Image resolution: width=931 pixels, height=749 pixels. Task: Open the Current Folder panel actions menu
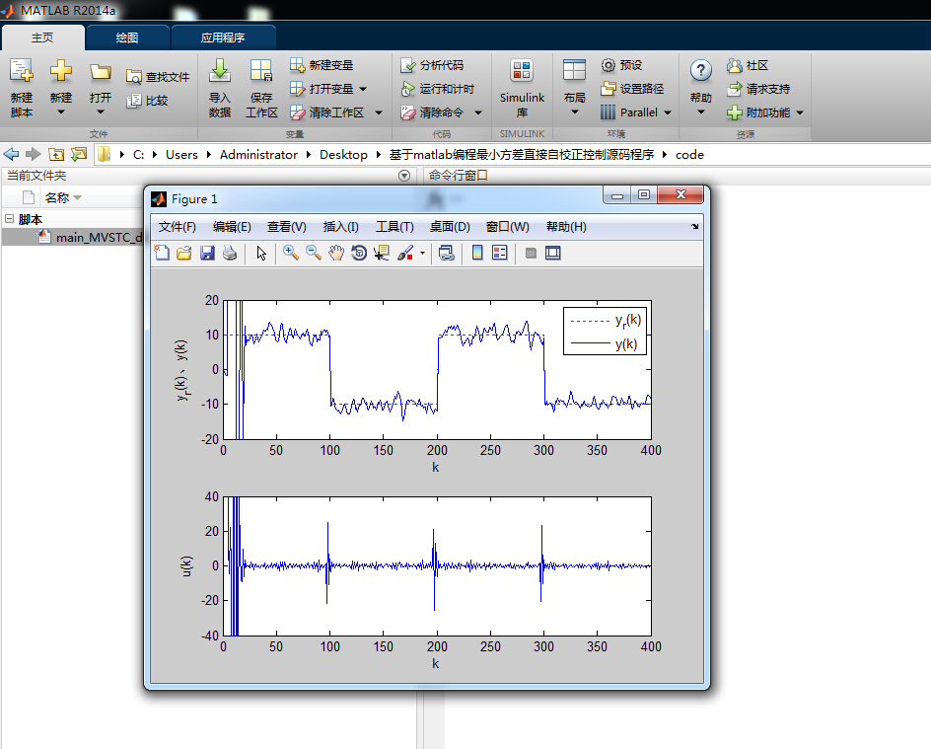pyautogui.click(x=404, y=176)
